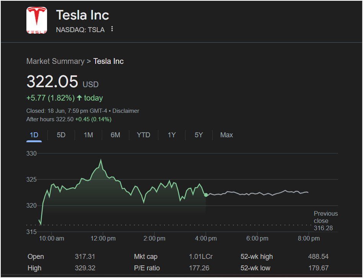Select the Max time range tab
This screenshot has height=278, width=363.
click(x=226, y=135)
